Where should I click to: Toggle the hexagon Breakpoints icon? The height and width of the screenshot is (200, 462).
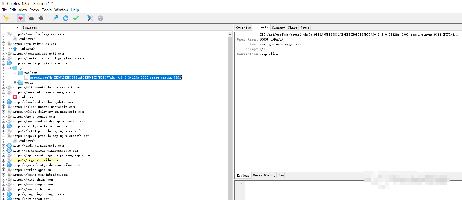click(x=41, y=18)
